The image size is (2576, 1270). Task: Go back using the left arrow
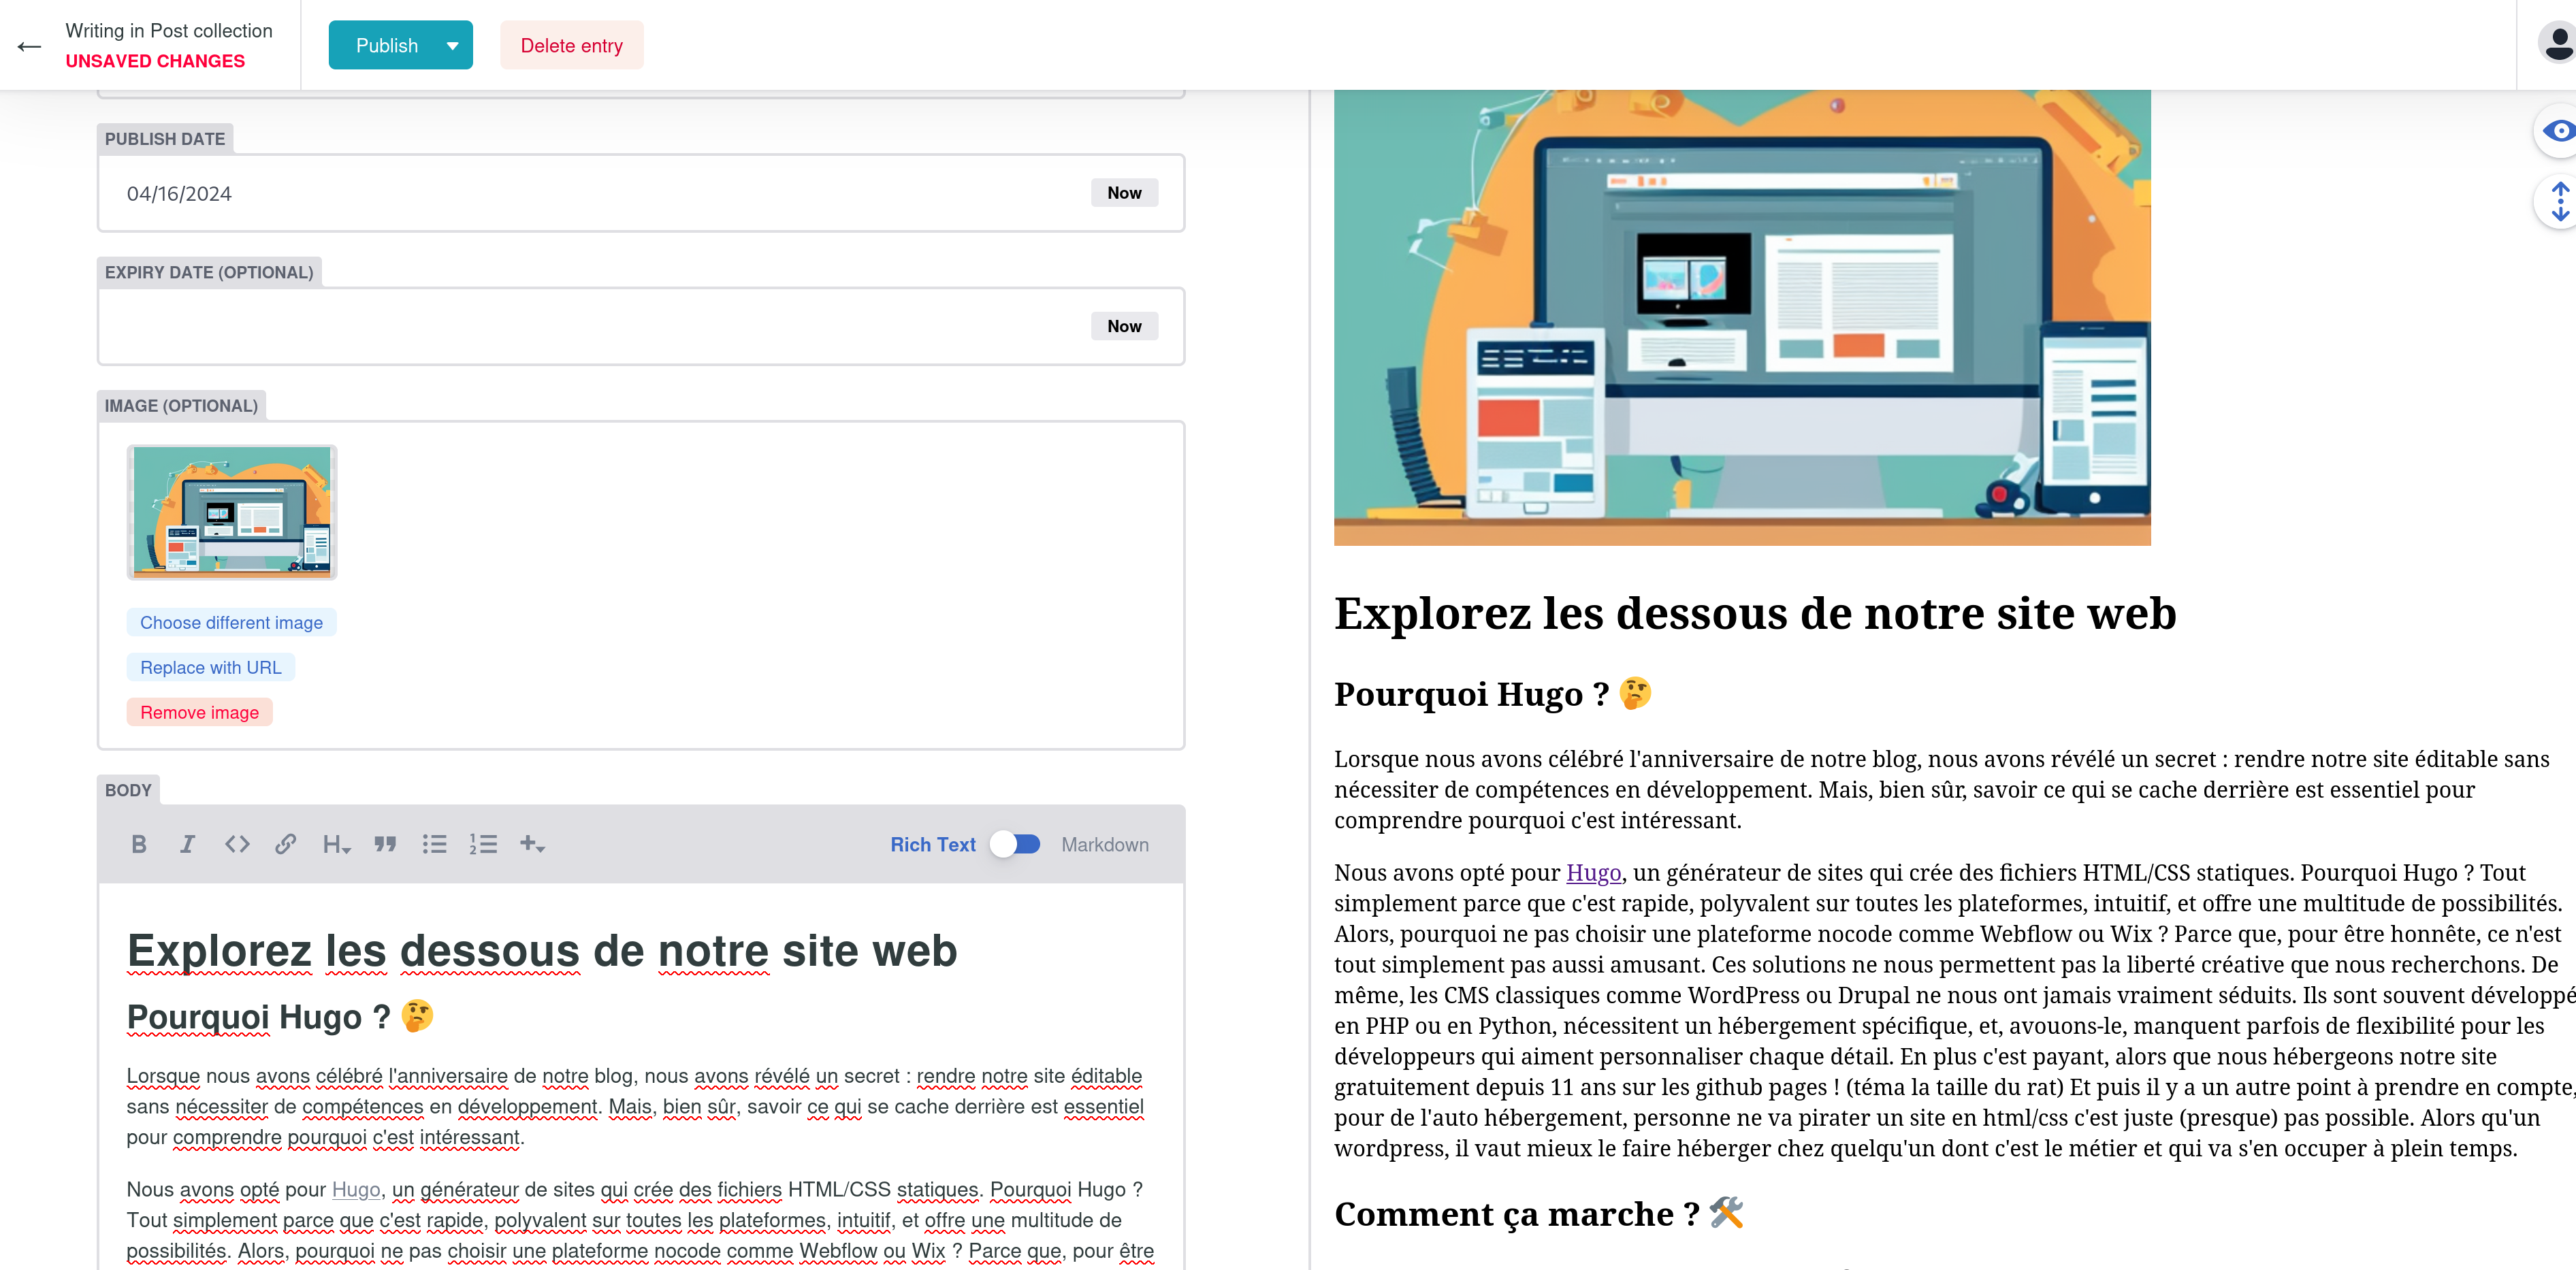coord(30,46)
